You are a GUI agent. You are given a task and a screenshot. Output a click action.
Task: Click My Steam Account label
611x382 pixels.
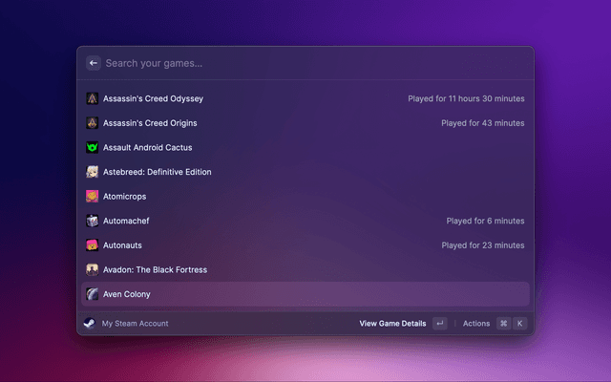(135, 324)
